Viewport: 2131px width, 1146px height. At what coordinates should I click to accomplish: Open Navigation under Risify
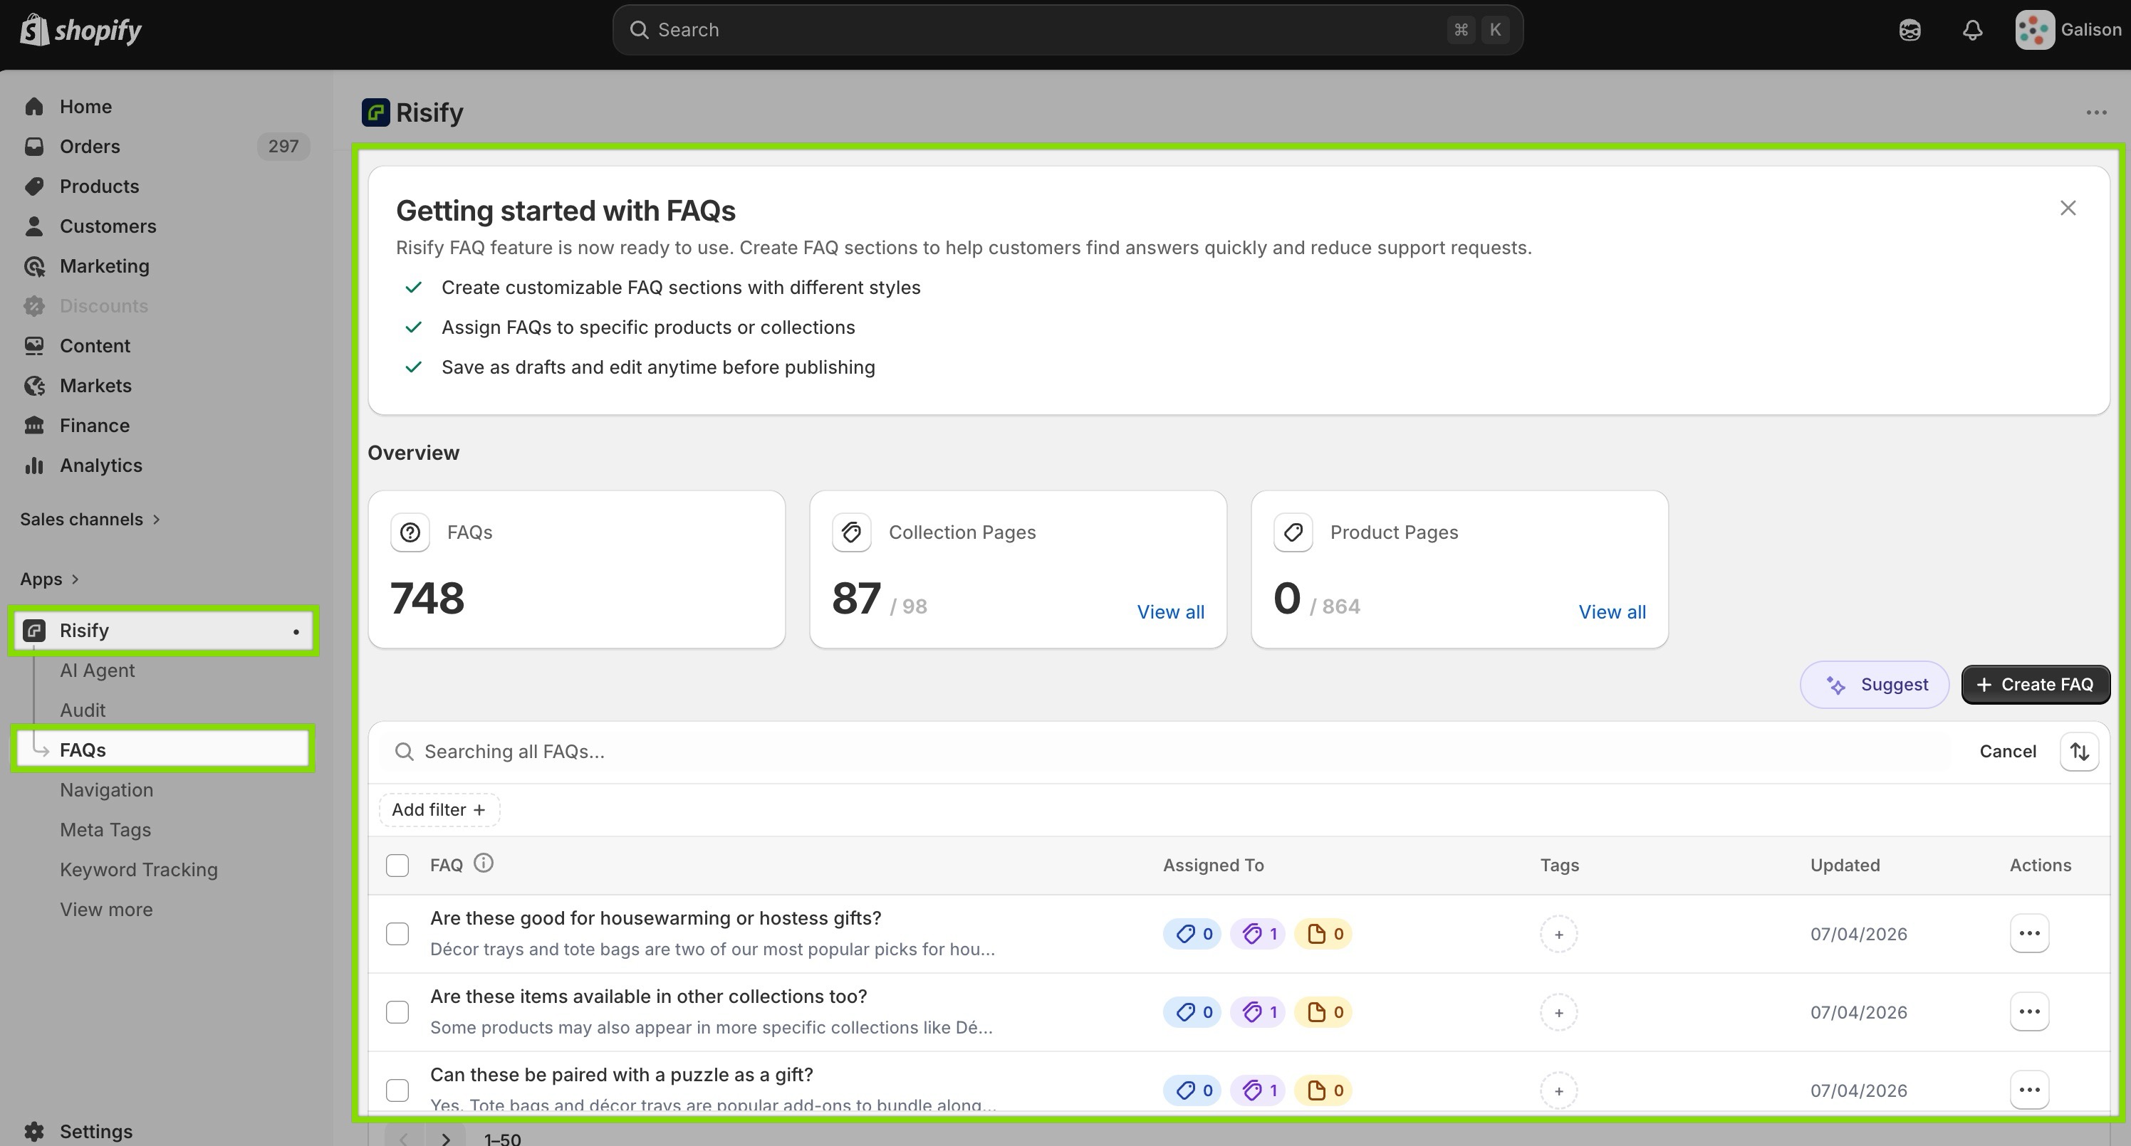click(106, 789)
